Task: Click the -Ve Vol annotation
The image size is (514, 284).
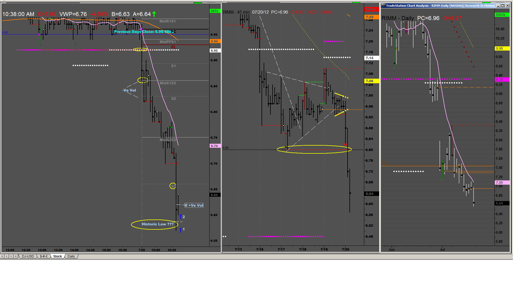Action: click(129, 90)
